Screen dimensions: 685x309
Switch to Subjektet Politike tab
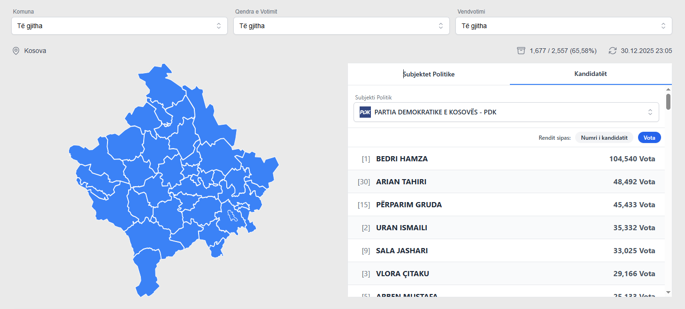coord(429,74)
